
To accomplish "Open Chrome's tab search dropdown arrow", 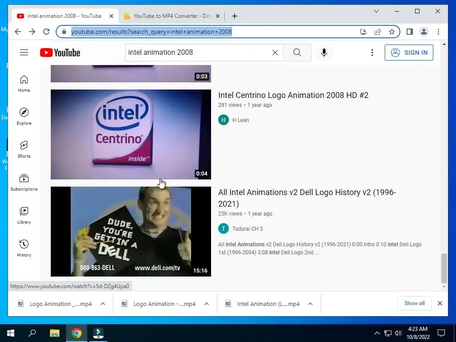I will 376,11.
